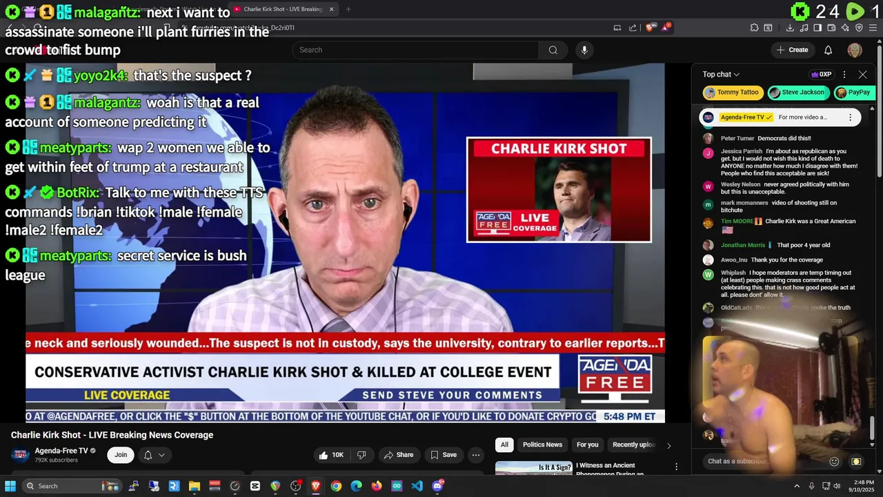Select the Politics News chip
Screen dimensions: 883x497
click(542, 445)
